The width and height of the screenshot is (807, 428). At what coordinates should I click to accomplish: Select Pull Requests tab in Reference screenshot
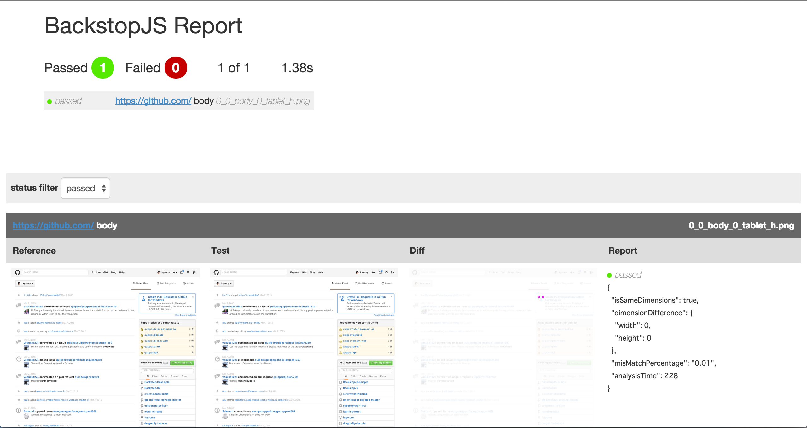pyautogui.click(x=166, y=284)
